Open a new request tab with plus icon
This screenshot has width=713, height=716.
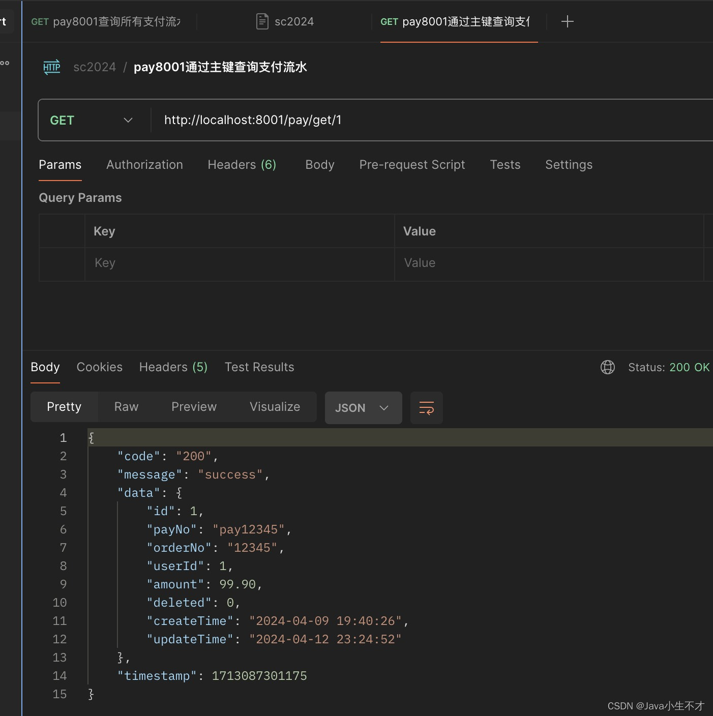pyautogui.click(x=567, y=21)
